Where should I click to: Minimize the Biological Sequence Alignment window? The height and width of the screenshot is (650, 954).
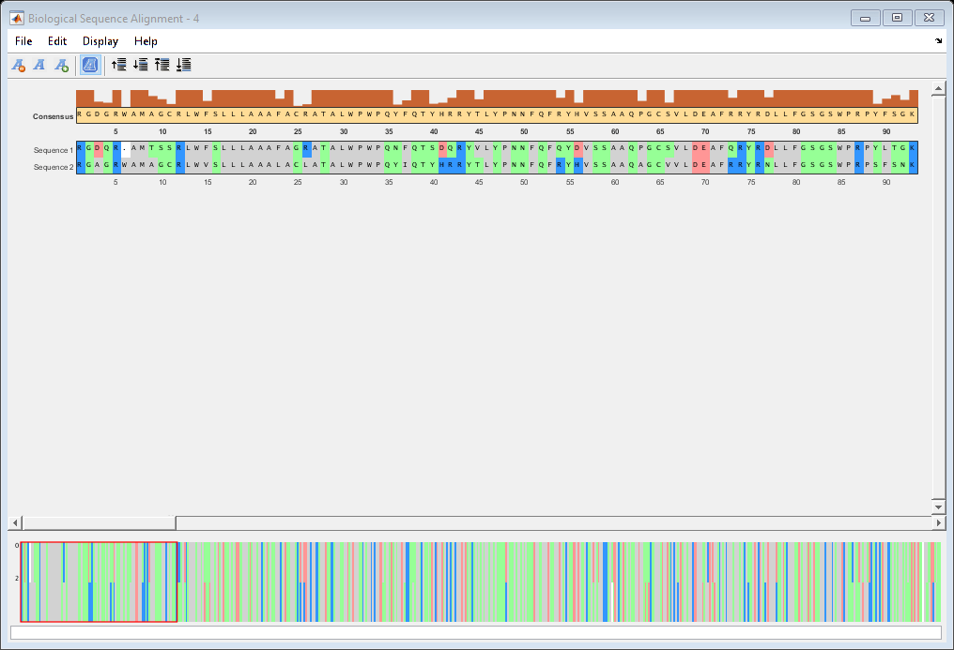point(866,18)
